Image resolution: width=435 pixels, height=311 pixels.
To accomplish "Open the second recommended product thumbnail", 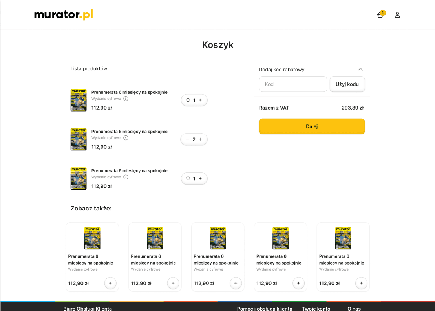I will pyautogui.click(x=155, y=238).
